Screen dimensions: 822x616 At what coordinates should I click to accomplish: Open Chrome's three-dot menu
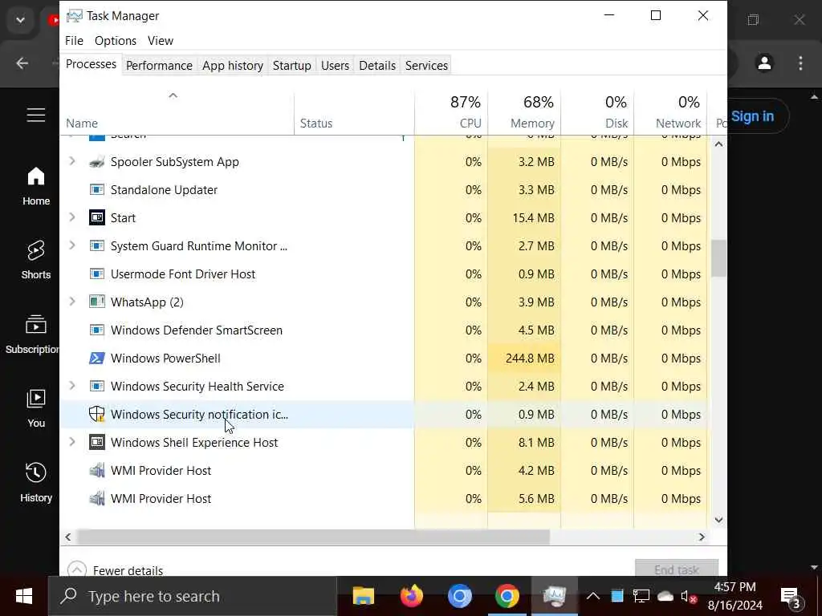point(800,63)
